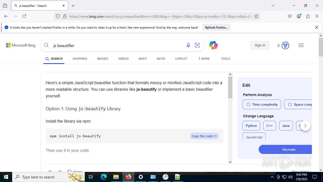The height and width of the screenshot is (182, 323).
Task: View site security lock information
Action: click(65, 16)
